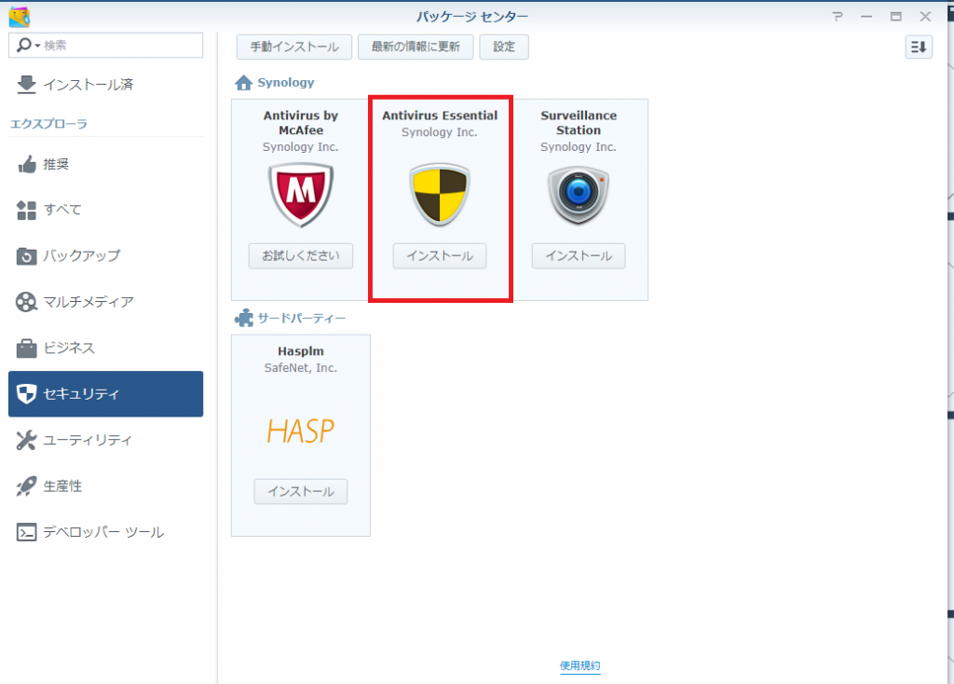
Task: Install the Hasplm package
Action: tap(301, 492)
